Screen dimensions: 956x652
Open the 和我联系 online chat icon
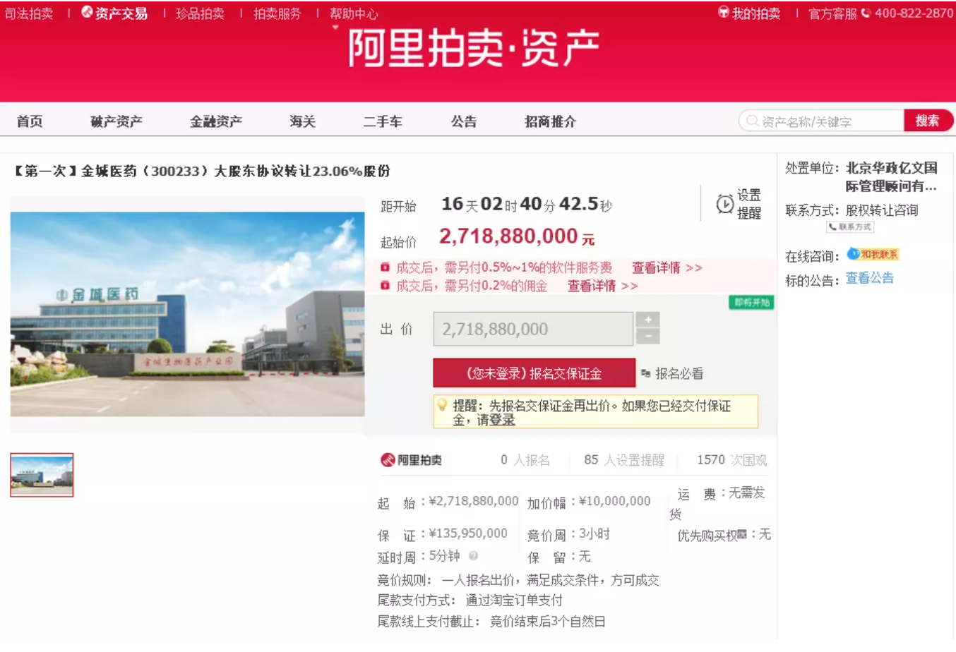click(873, 254)
